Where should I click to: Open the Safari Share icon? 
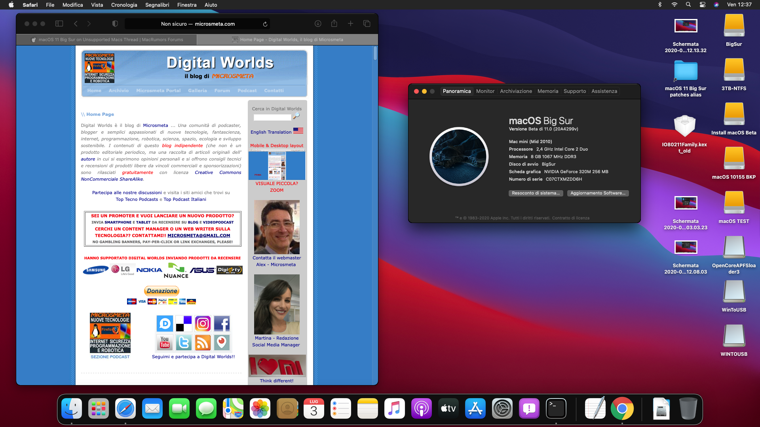(334, 24)
